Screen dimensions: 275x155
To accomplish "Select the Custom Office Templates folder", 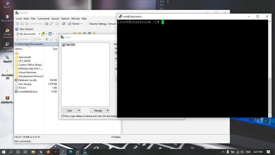I will pos(31,65).
